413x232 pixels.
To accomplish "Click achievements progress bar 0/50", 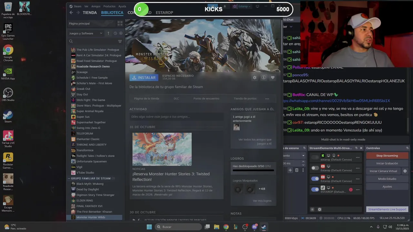I will pyautogui.click(x=253, y=170).
